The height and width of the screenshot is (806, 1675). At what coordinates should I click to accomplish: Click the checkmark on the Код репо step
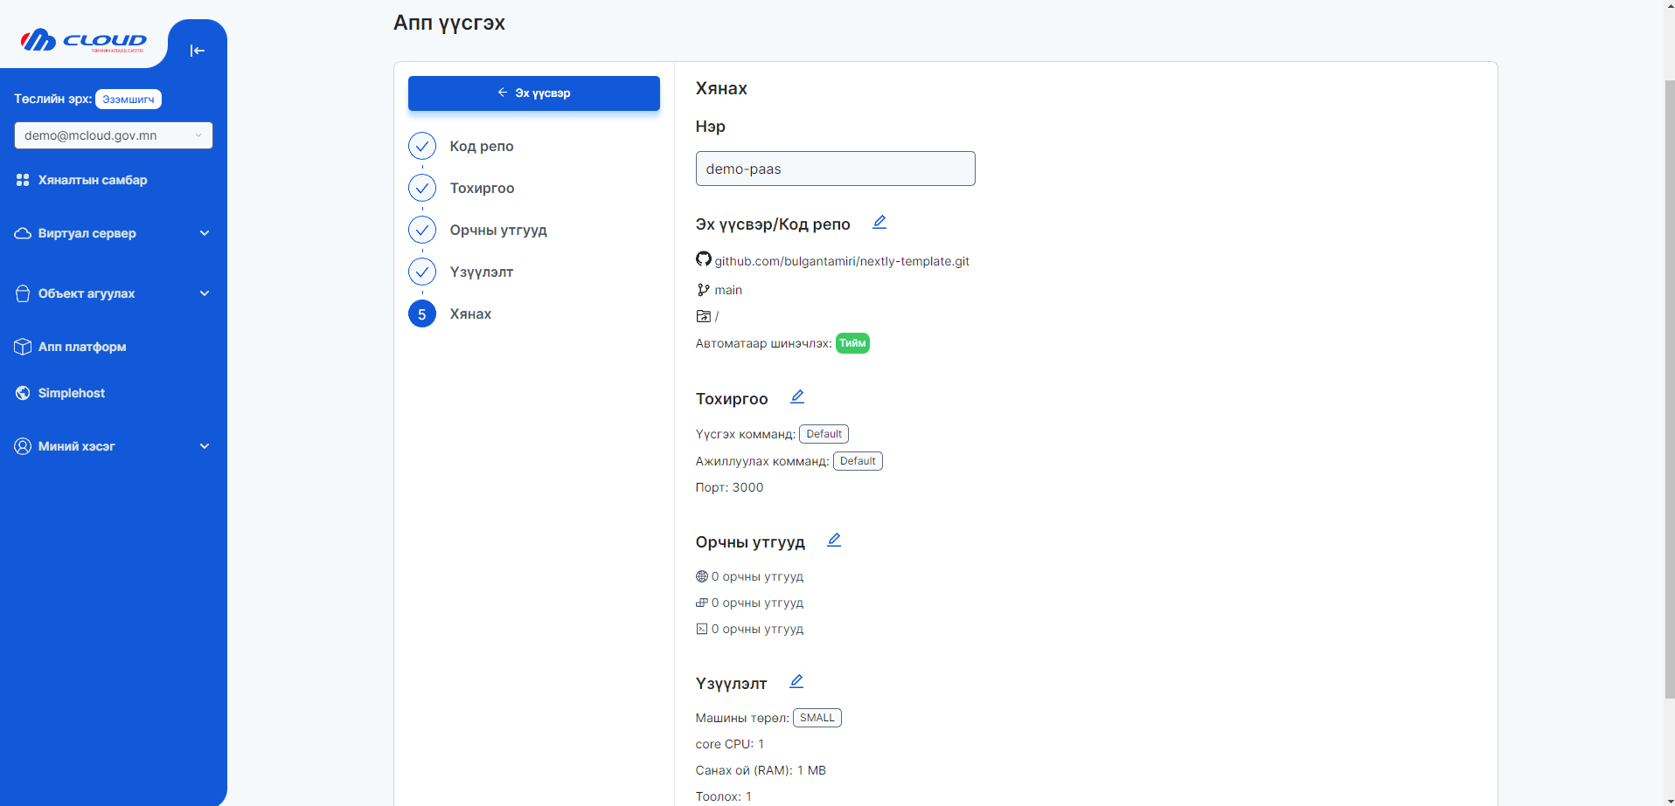click(x=422, y=146)
